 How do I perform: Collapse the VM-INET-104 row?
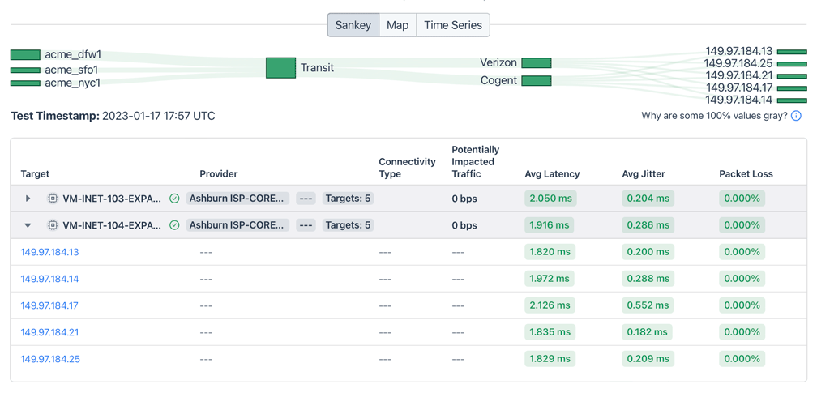[28, 225]
